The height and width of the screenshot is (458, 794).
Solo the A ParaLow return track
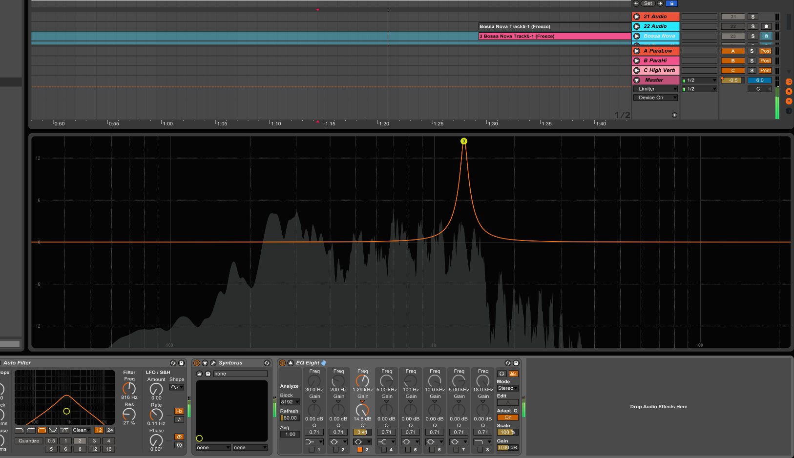752,51
